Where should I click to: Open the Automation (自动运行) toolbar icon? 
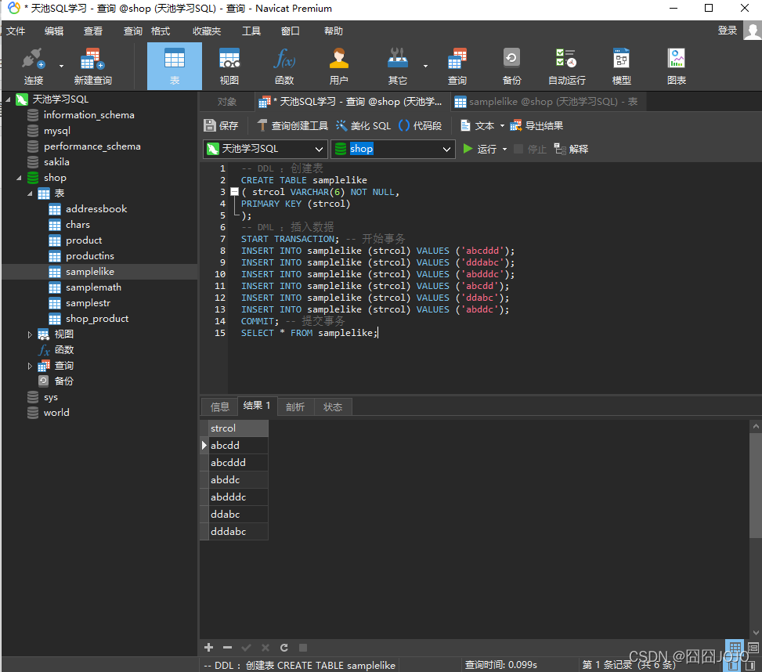pyautogui.click(x=567, y=66)
